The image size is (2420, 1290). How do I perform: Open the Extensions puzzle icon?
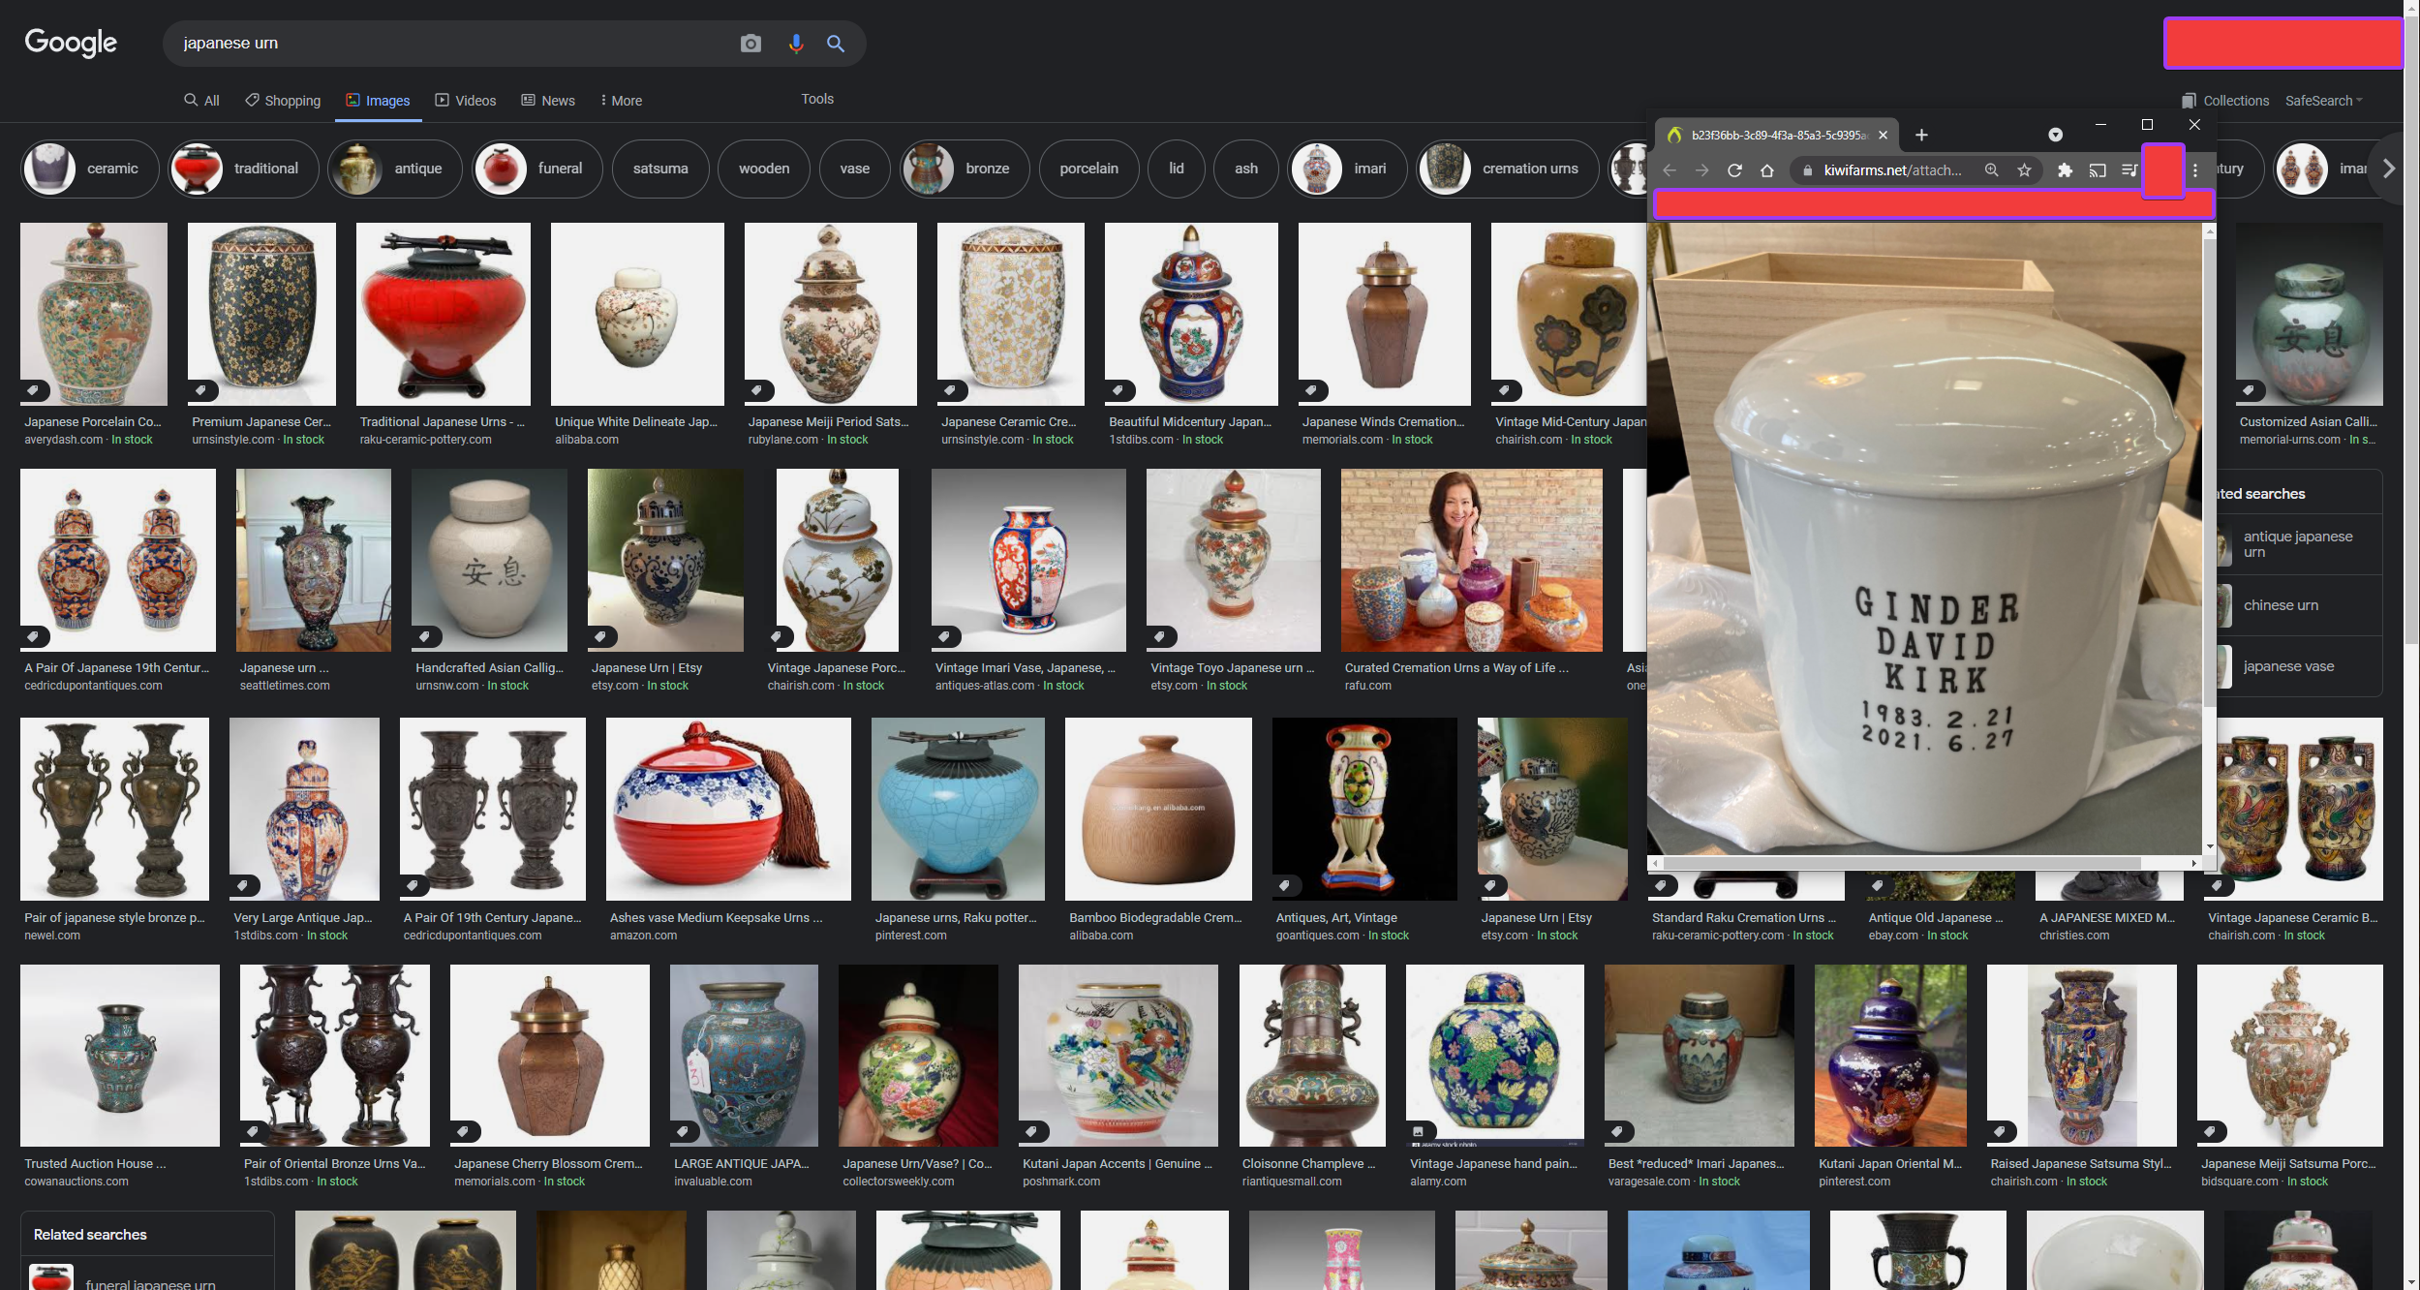click(x=2065, y=170)
